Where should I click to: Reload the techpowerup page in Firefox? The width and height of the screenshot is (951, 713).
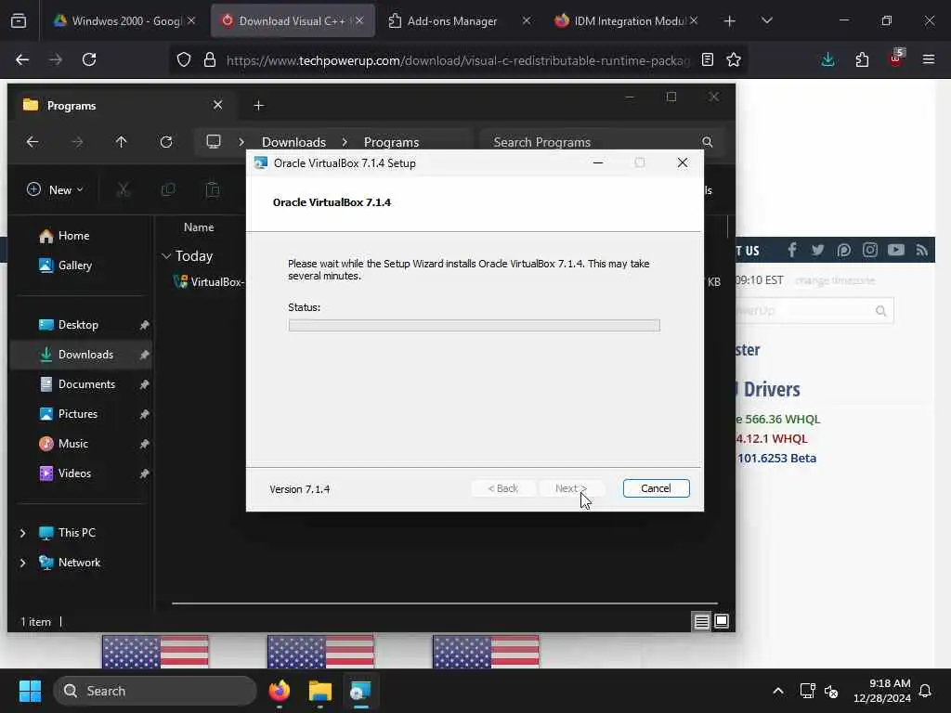89,59
